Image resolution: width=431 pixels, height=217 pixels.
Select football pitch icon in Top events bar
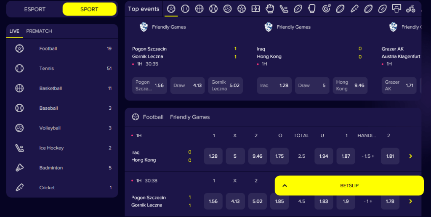point(255,9)
